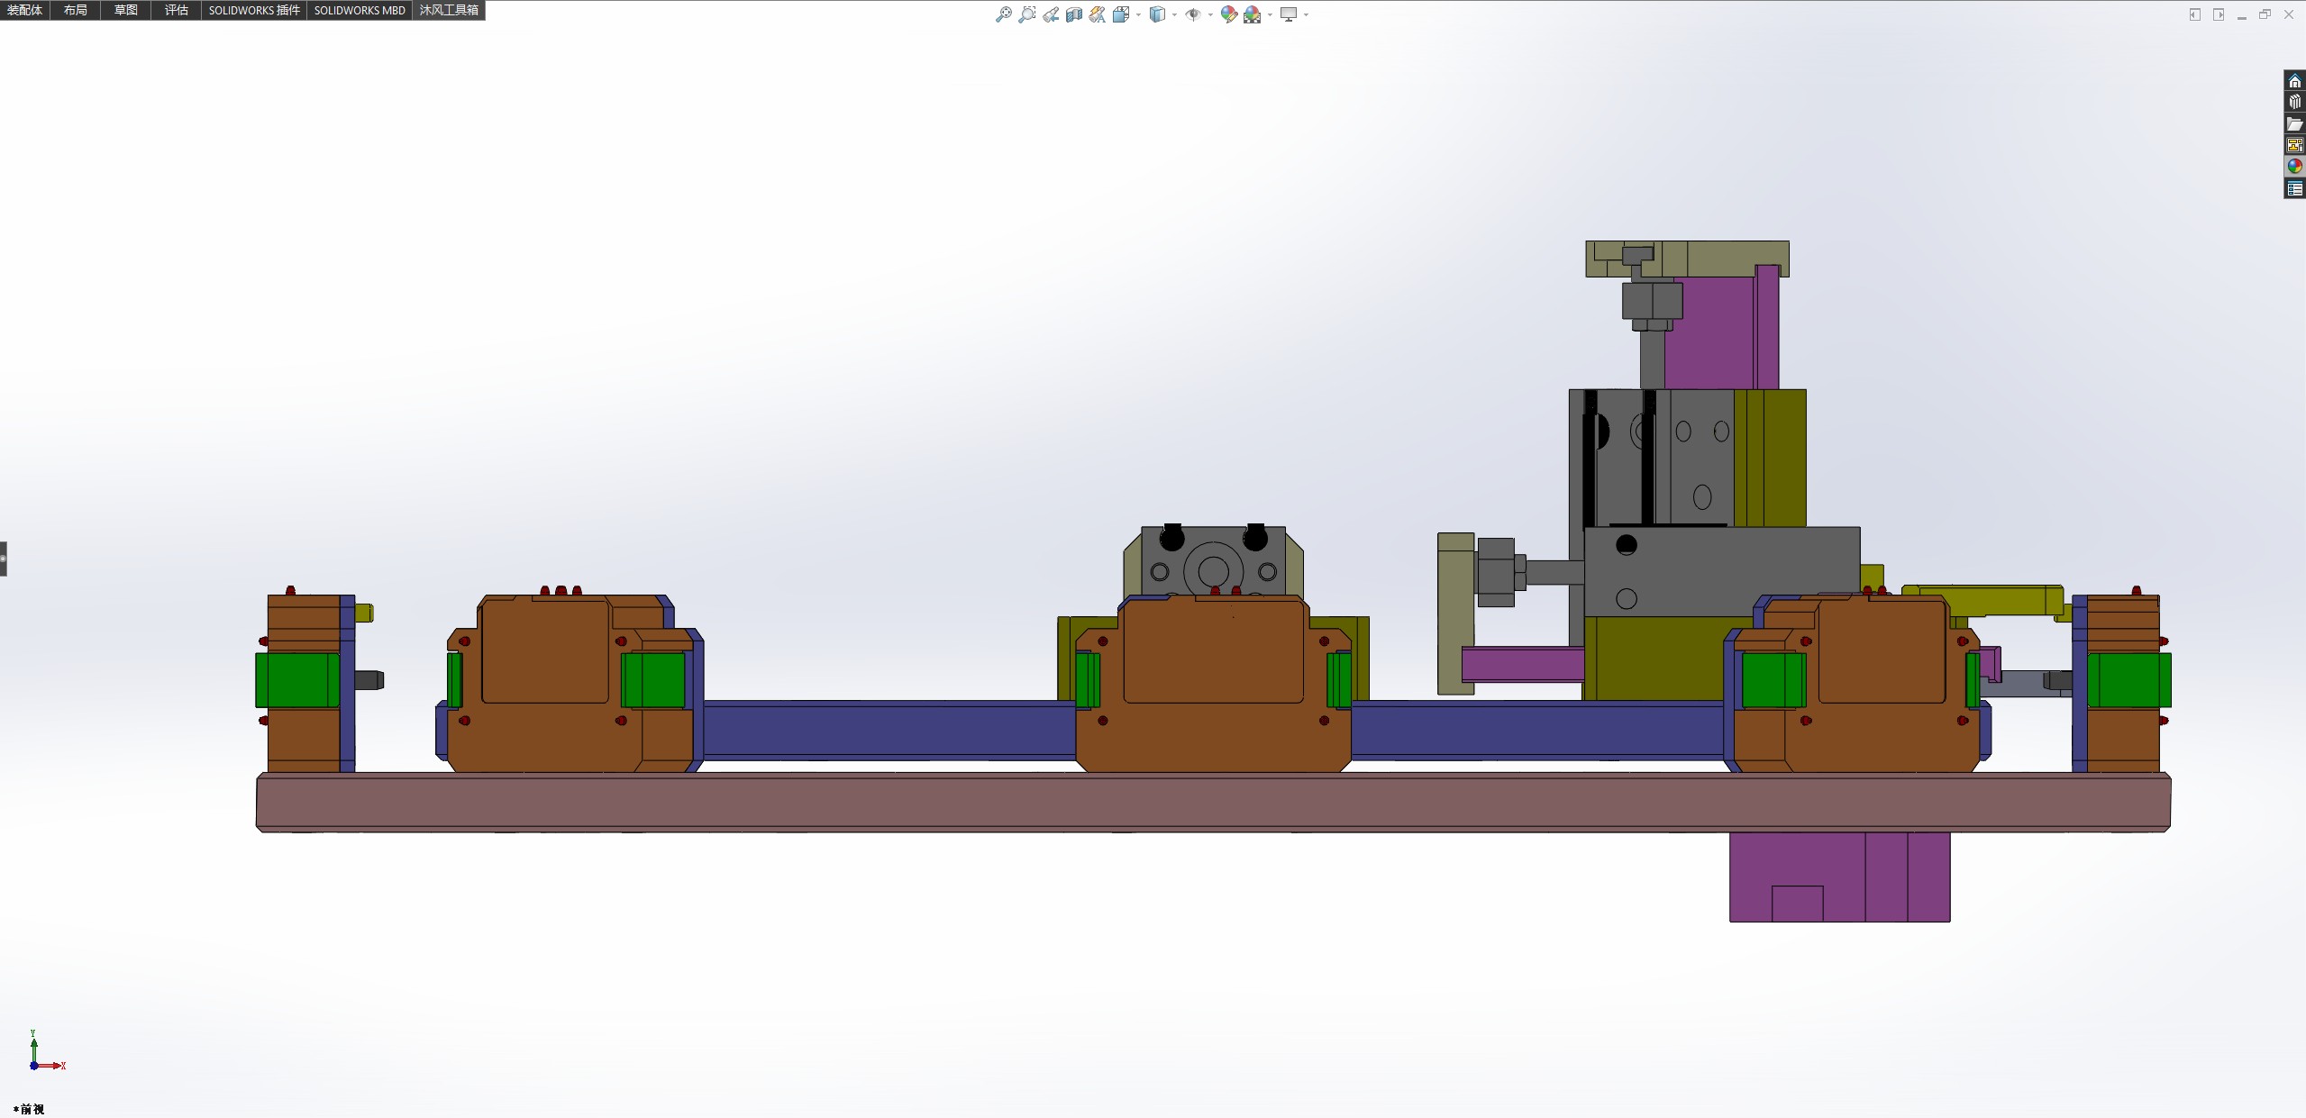Image resolution: width=2306 pixels, height=1118 pixels.
Task: Expand the Display Style dropdown arrow
Action: click(1174, 14)
